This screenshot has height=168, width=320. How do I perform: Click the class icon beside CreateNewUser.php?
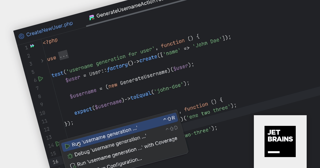tap(21, 36)
